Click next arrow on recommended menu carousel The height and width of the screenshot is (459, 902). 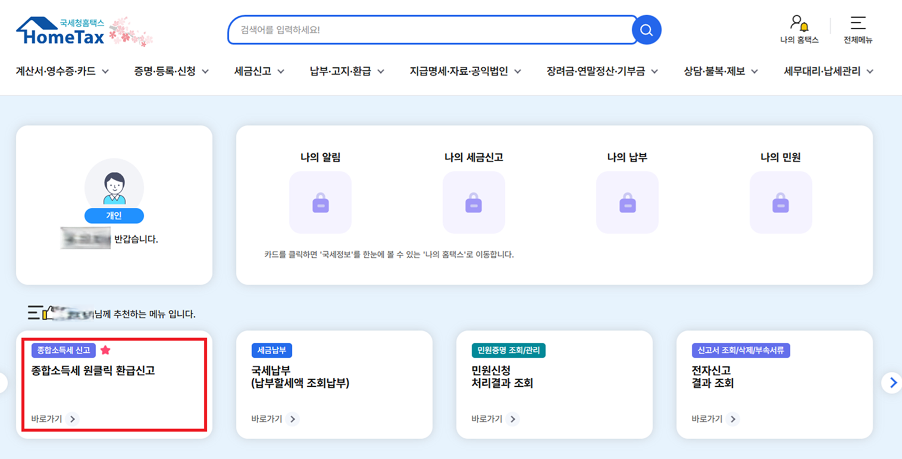click(892, 382)
